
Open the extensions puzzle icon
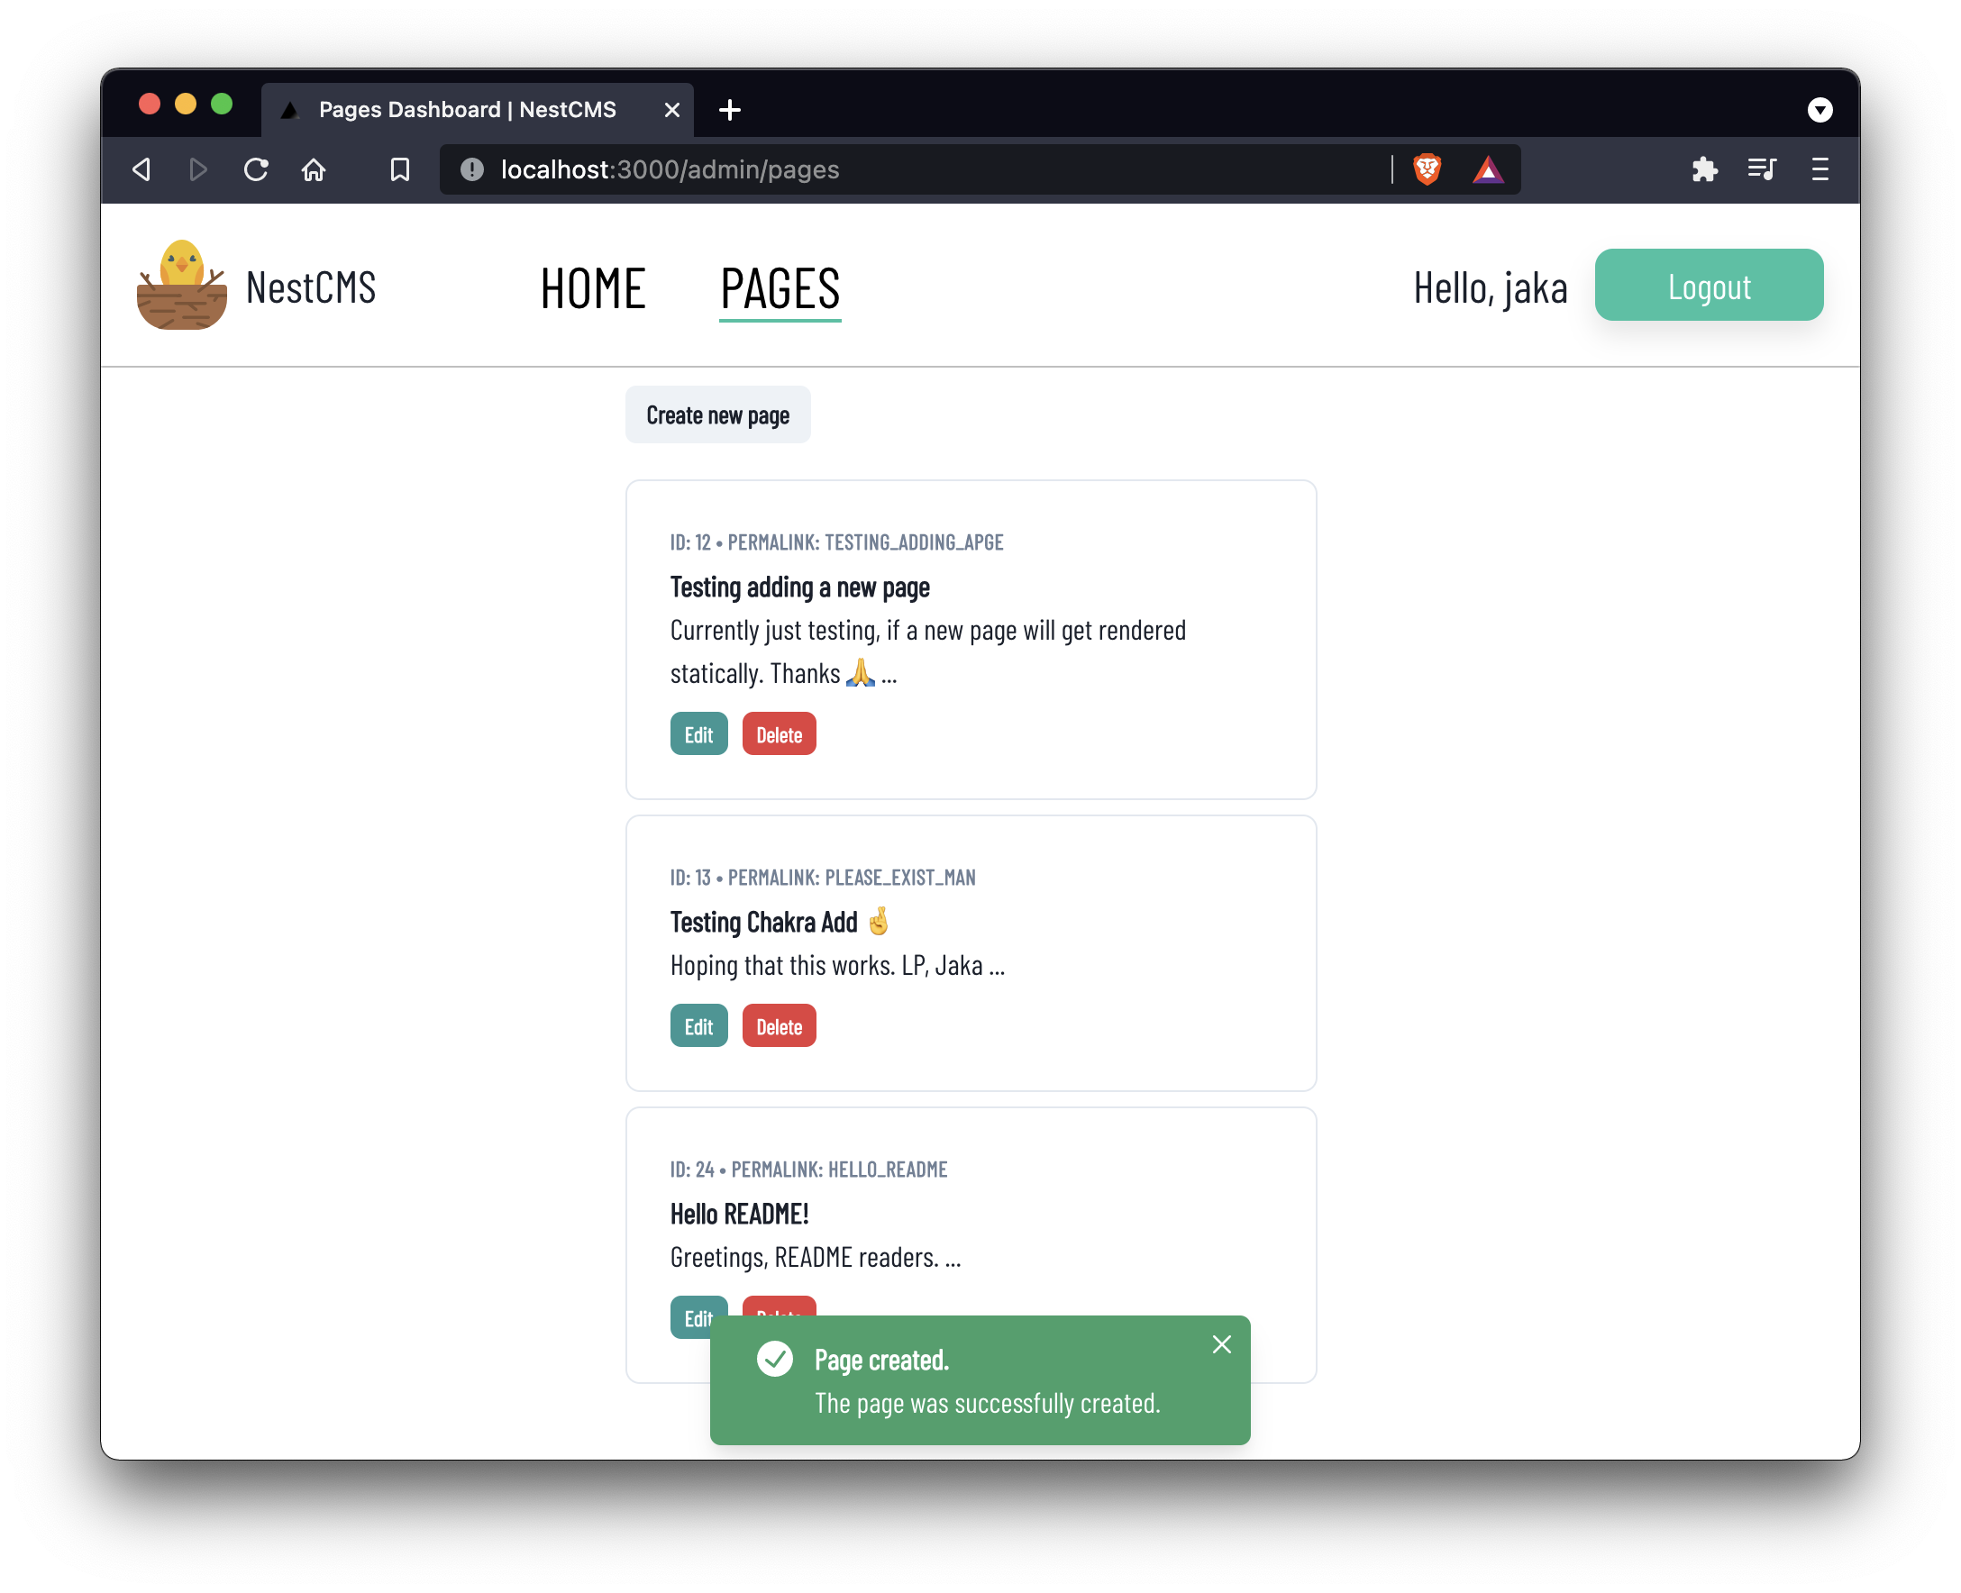(x=1704, y=169)
